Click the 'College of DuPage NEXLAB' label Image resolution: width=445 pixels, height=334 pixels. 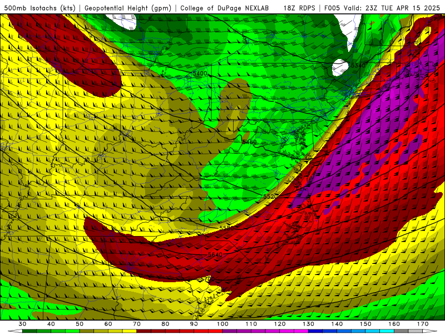[x=225, y=8]
